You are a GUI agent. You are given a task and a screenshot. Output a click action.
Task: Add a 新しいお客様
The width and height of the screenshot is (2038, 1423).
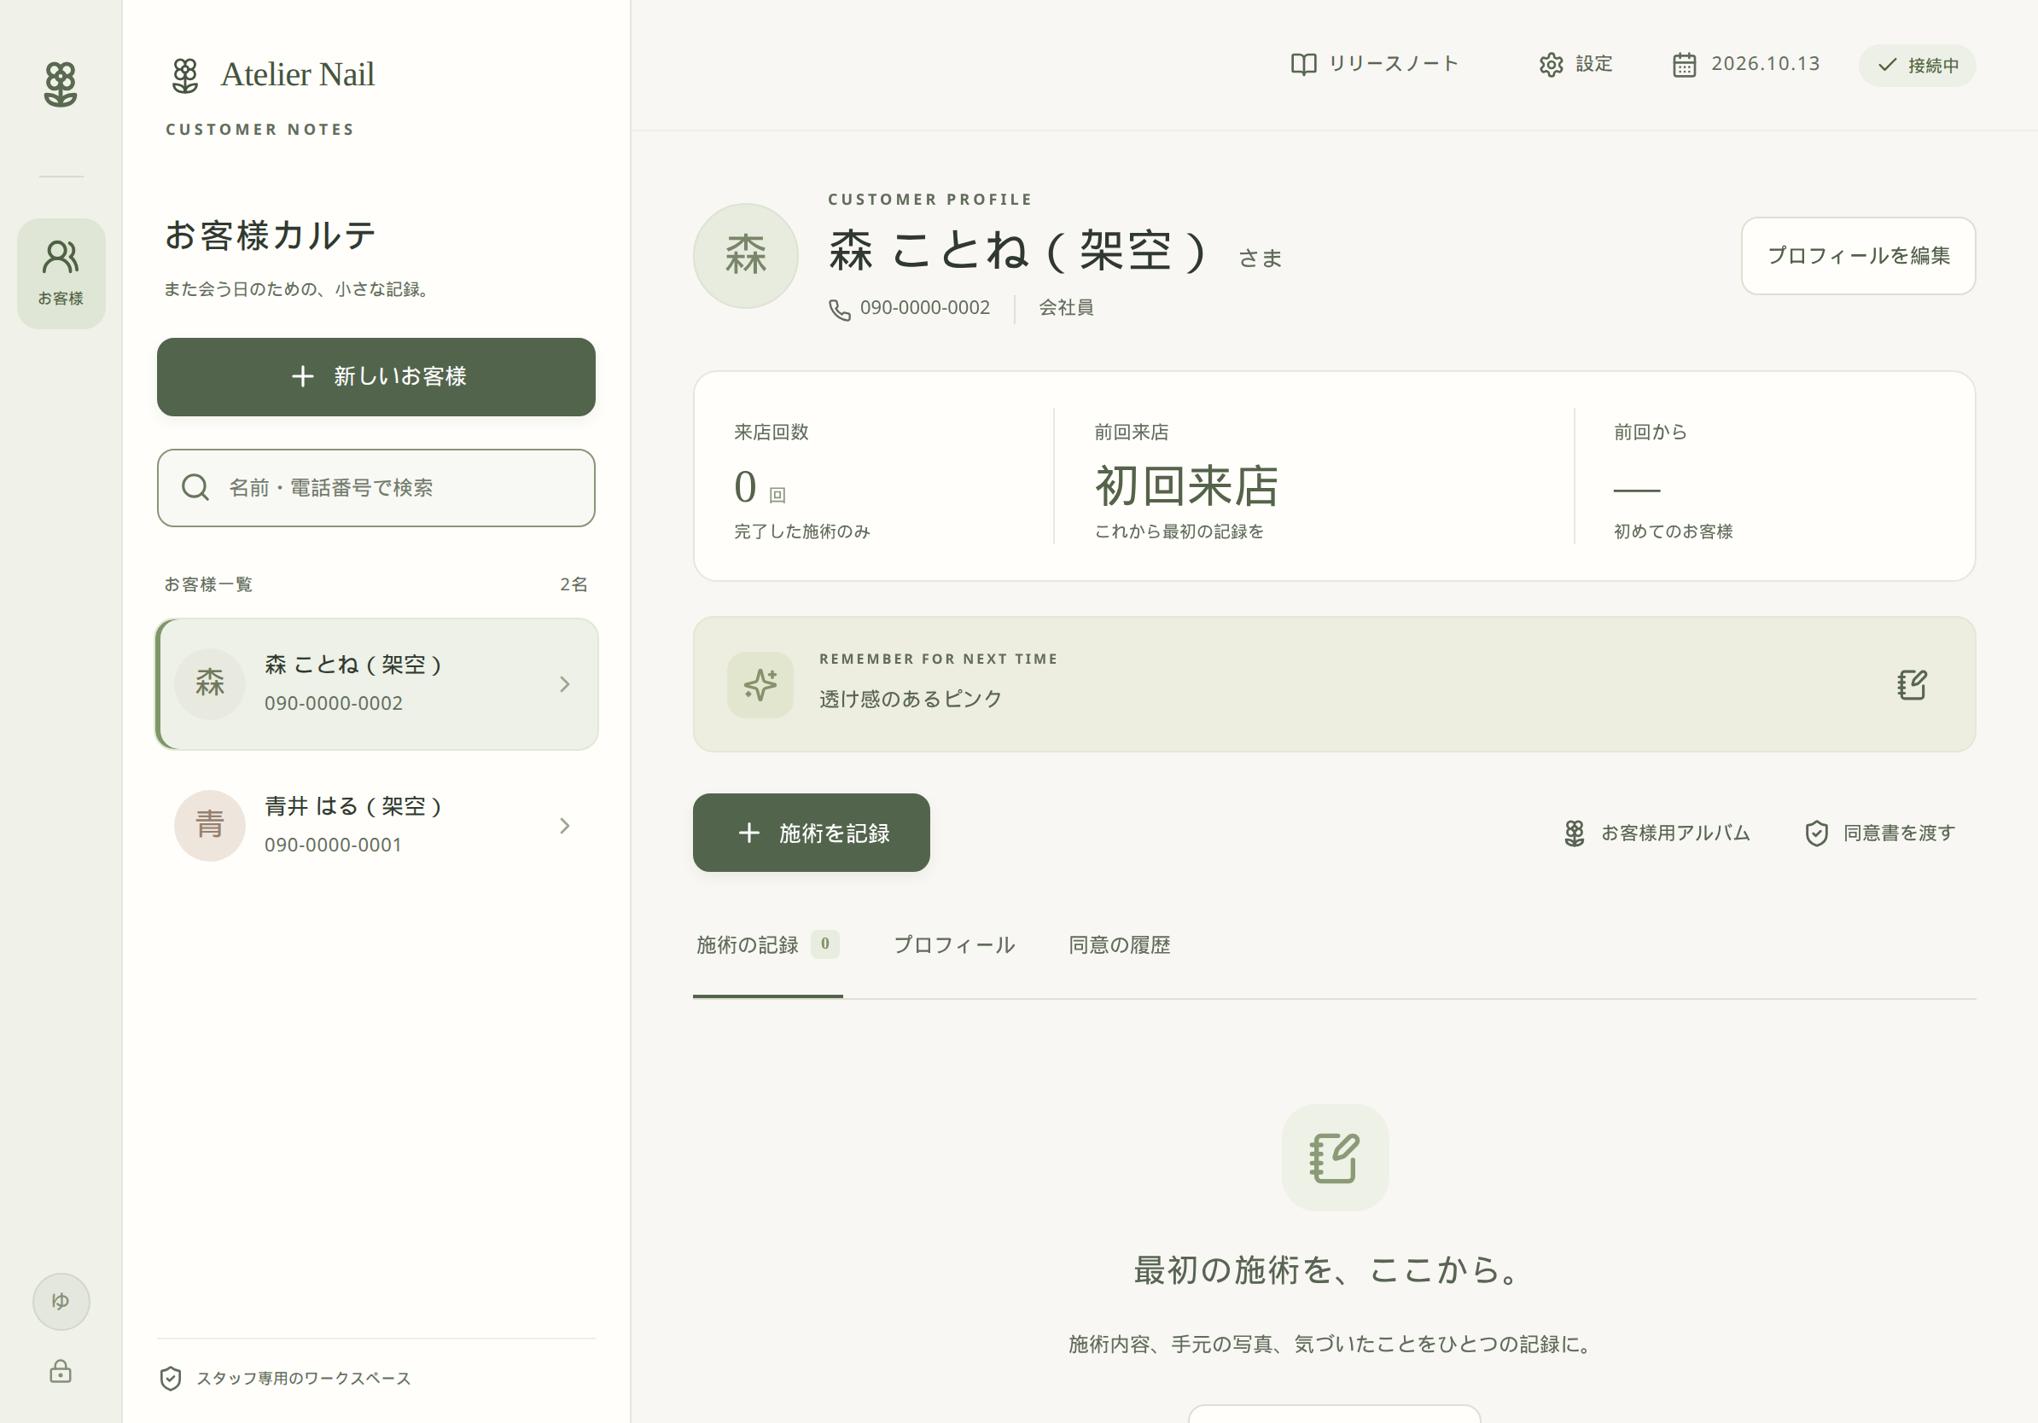point(376,377)
